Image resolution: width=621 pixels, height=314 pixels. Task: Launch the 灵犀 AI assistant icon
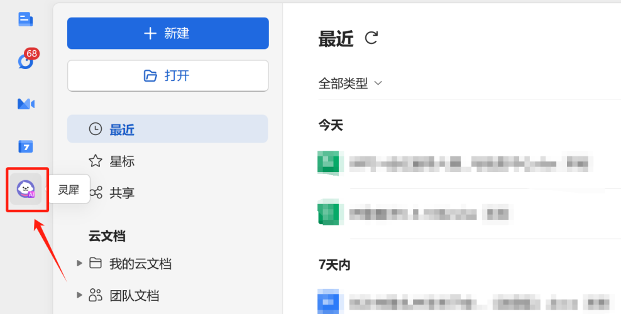click(26, 189)
